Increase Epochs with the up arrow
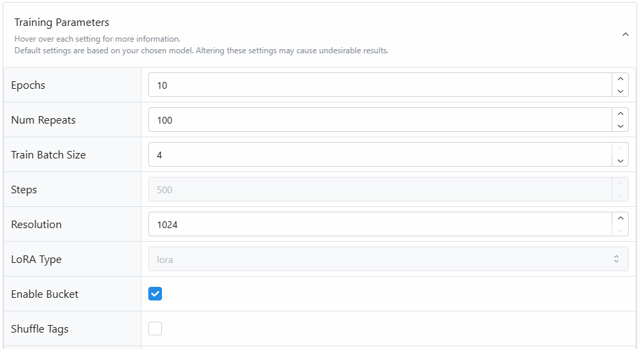 [x=620, y=79]
